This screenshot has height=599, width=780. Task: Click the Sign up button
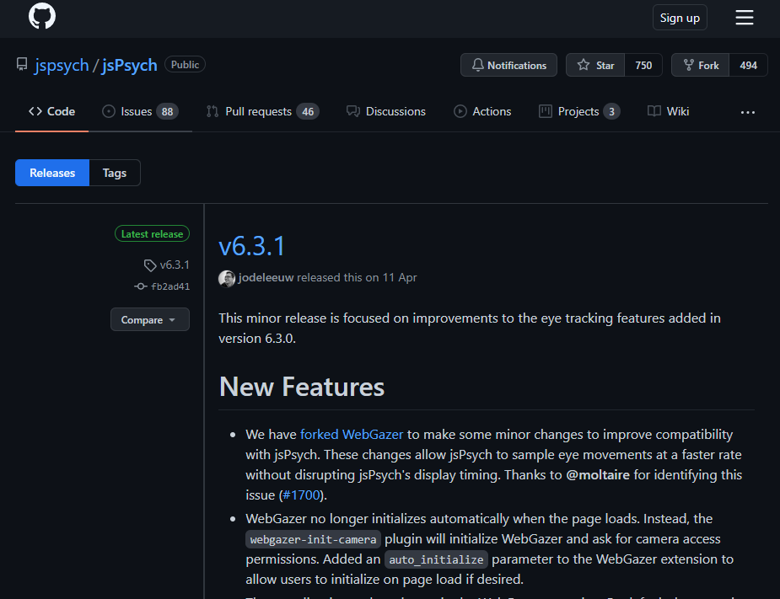click(x=680, y=18)
